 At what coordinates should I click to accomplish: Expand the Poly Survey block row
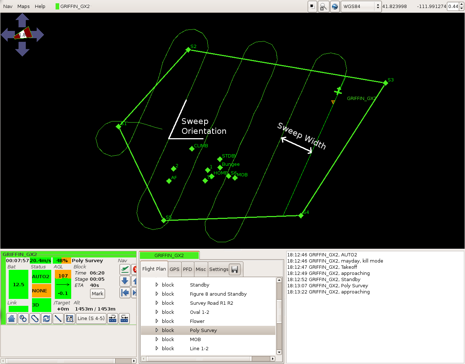157,330
